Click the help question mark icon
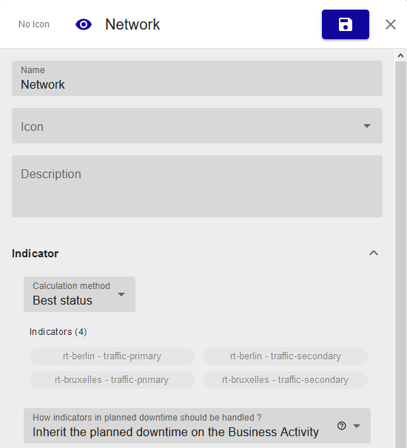 (x=341, y=426)
